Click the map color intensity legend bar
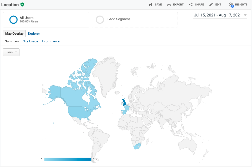 [x=67, y=159]
